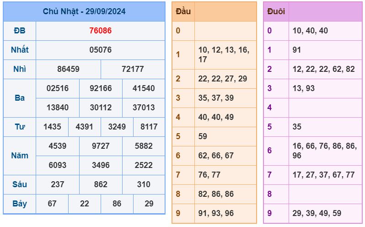Screen dimensions: 365x227
Task: Click fifth prize number 2522
Action: click(x=144, y=165)
